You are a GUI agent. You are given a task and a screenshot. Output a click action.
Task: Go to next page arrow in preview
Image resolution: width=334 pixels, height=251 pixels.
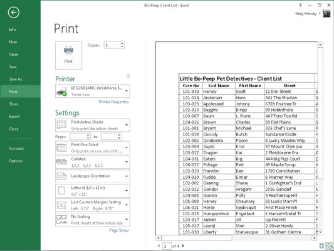coord(183,246)
